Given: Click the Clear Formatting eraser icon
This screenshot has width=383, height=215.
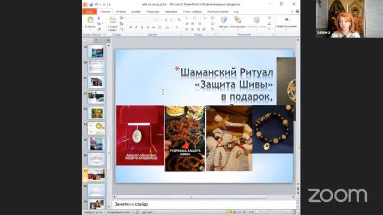Looking at the screenshot, I should pyautogui.click(x=179, y=20).
